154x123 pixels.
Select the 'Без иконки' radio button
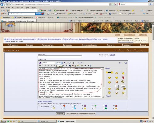point(39,106)
